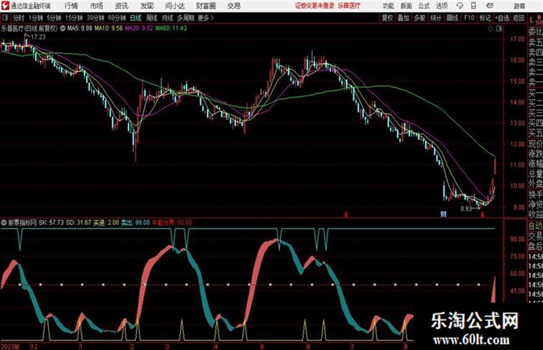
Task: Open 多周期 view
Action: pos(186,18)
